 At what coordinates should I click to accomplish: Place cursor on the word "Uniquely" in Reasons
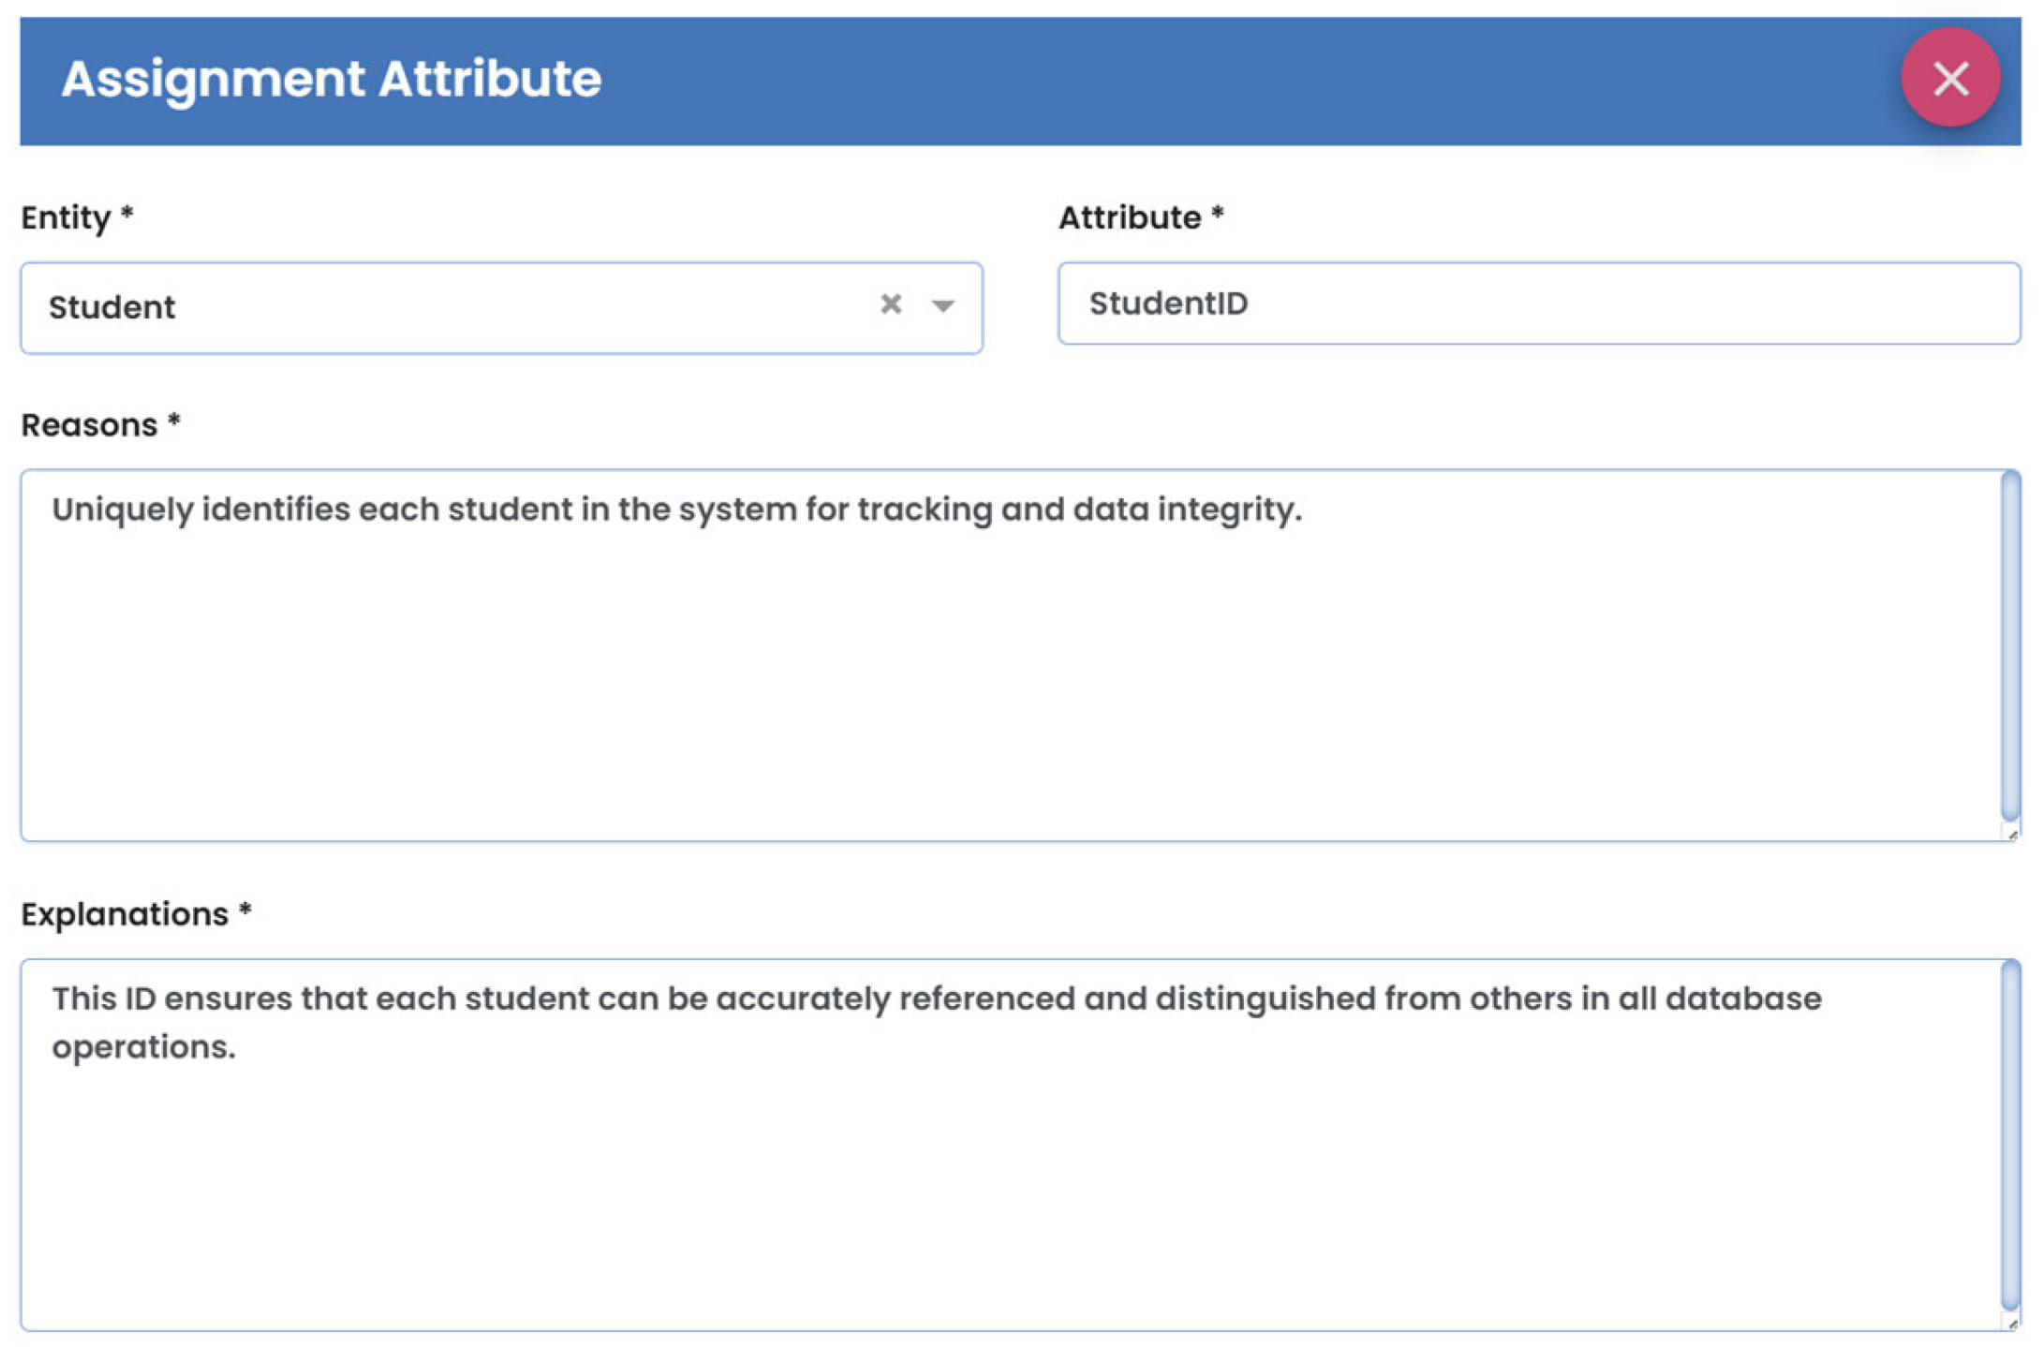tap(122, 510)
